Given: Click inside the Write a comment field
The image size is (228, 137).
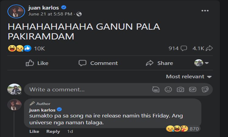Looking at the screenshot, I should 88,90.
